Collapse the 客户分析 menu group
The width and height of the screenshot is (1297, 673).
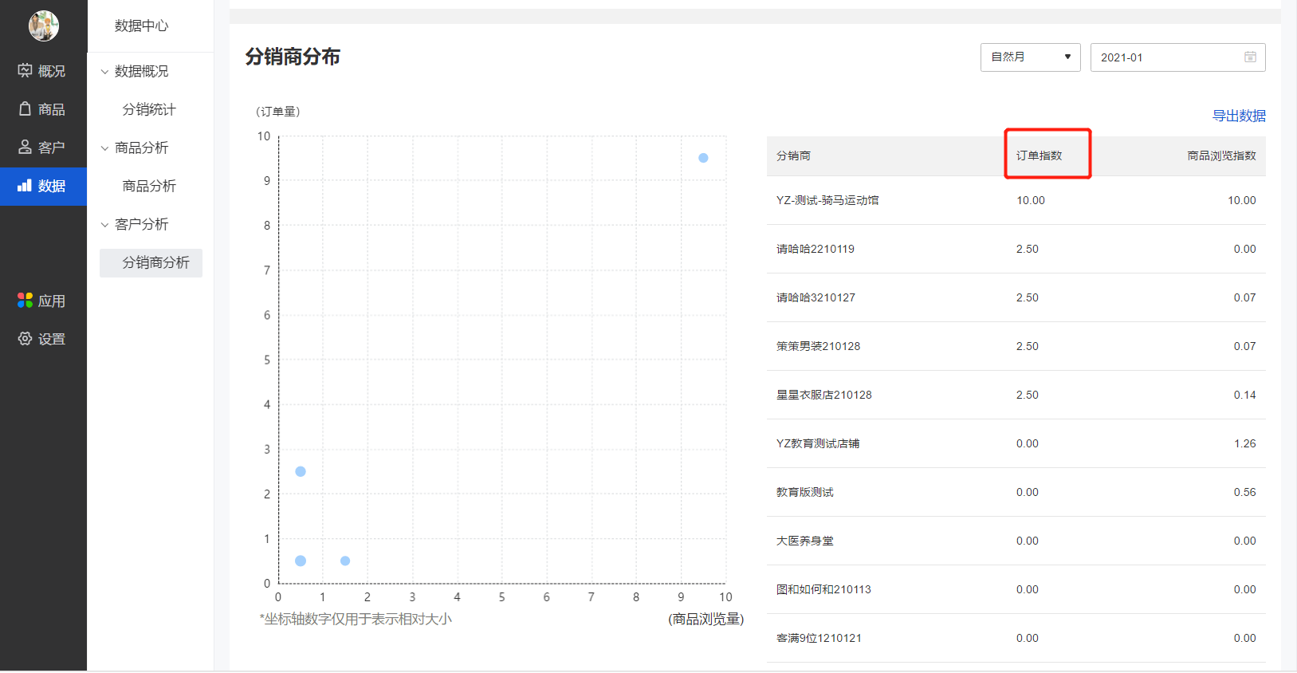tap(104, 225)
